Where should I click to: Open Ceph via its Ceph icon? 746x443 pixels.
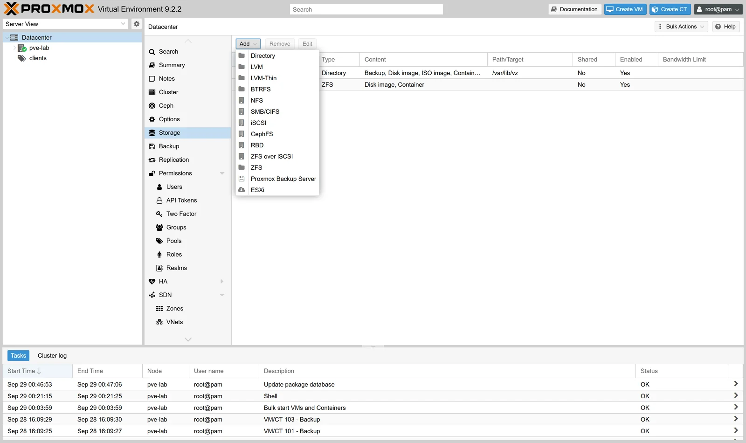[152, 106]
